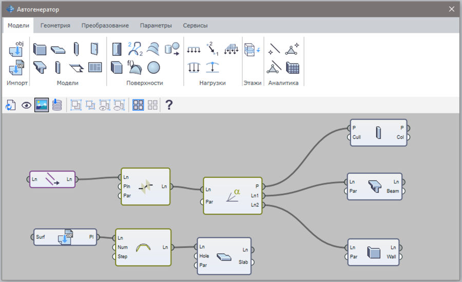The image size is (462, 282).
Task: Click the OBJ import icon
Action: pyautogui.click(x=17, y=50)
